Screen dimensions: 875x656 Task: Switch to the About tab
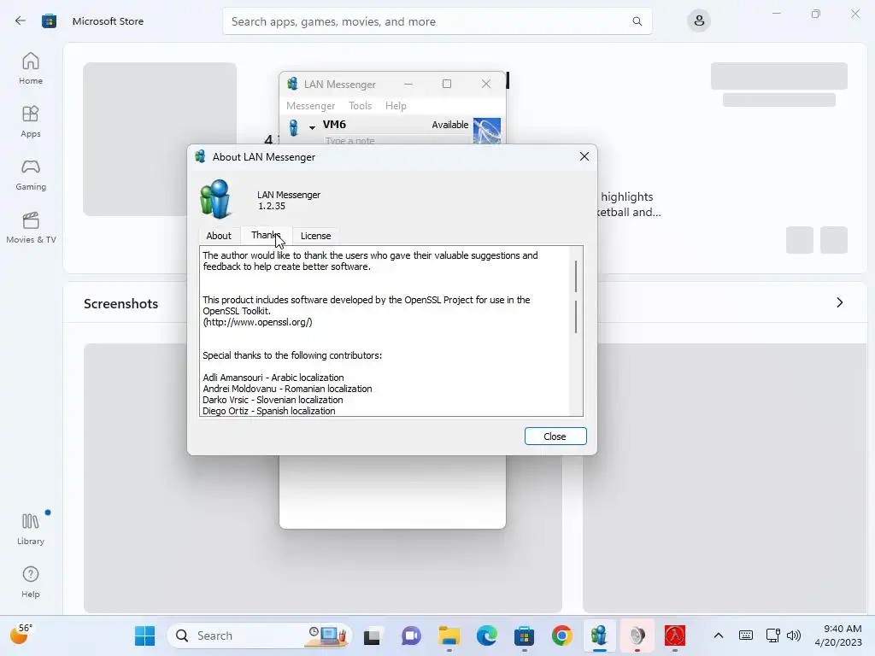pos(219,236)
